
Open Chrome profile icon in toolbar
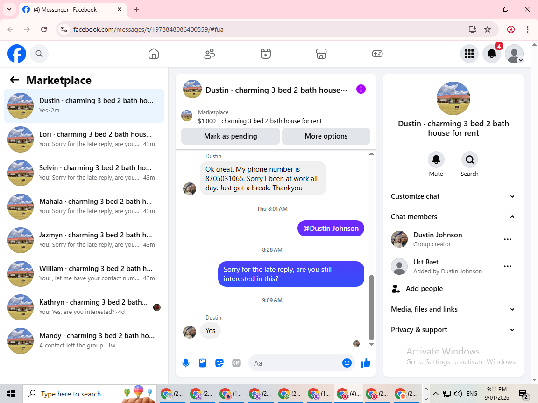tap(511, 29)
